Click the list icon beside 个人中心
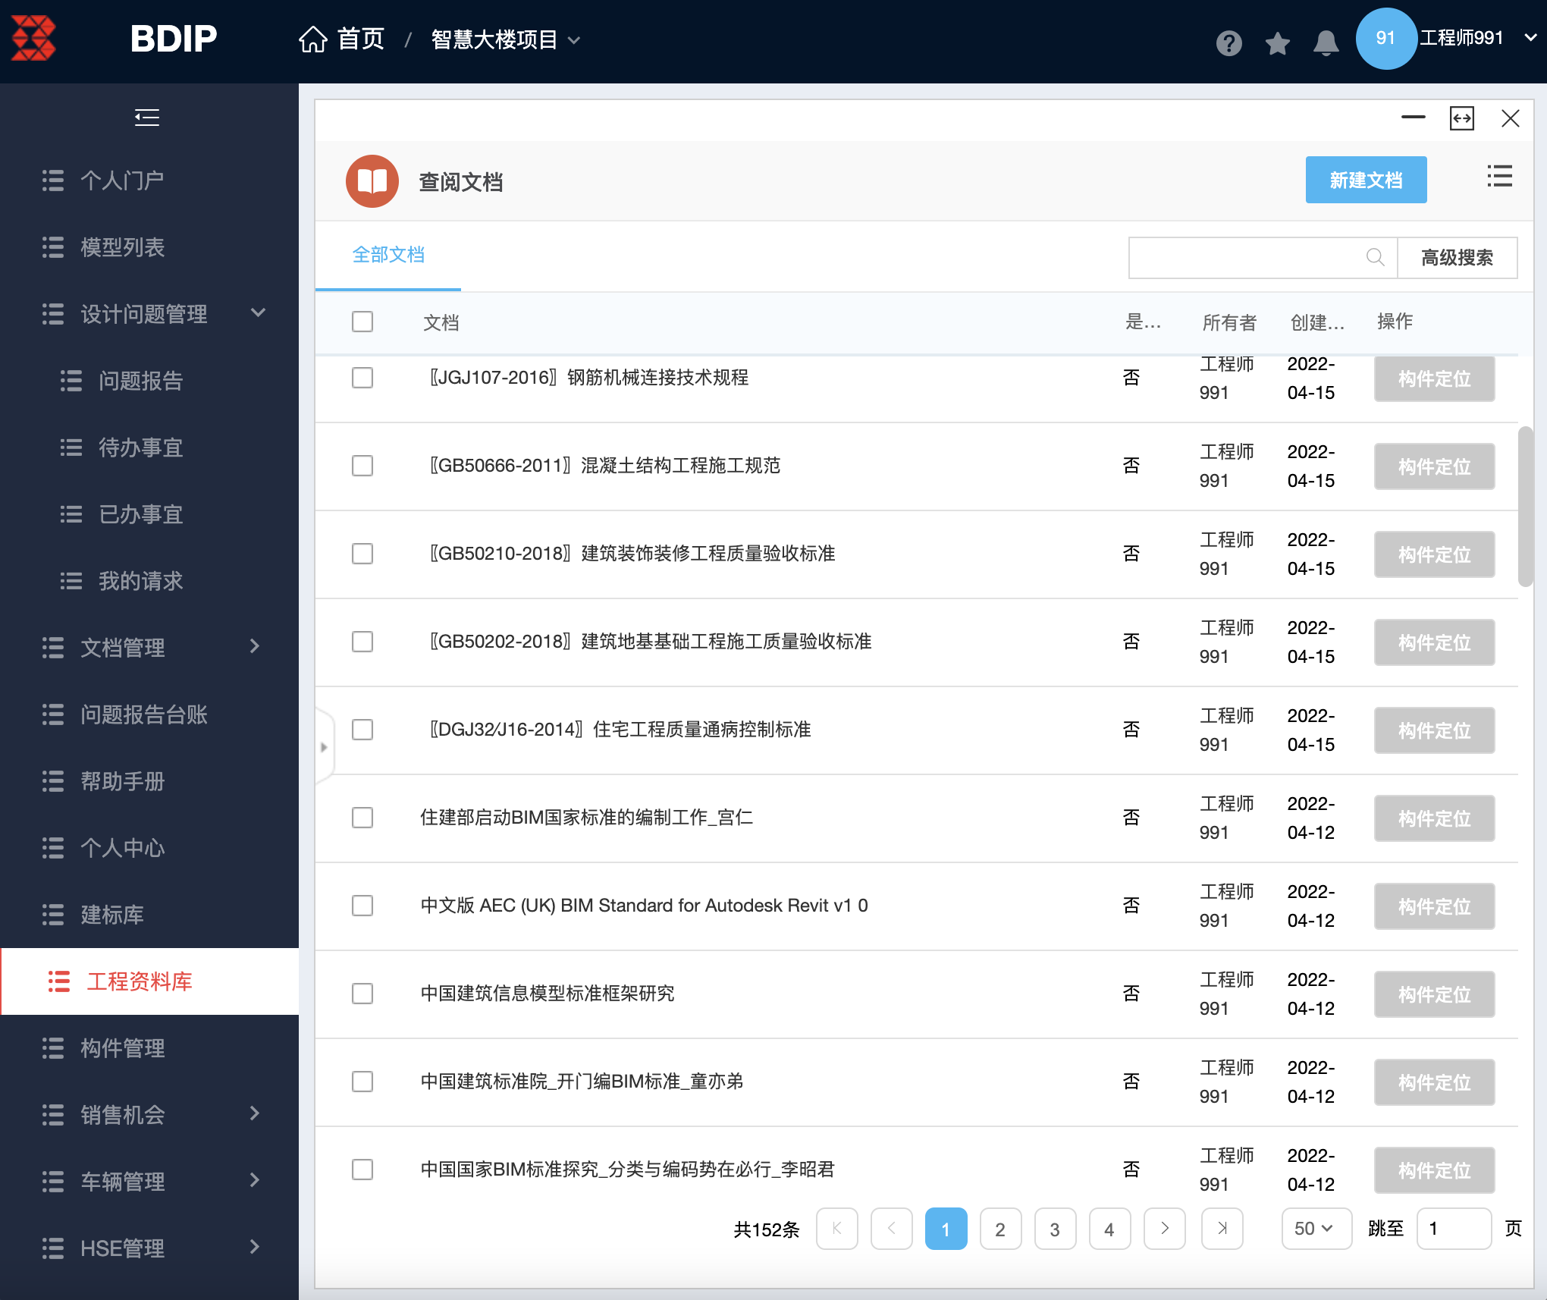Image resolution: width=1547 pixels, height=1300 pixels. coord(53,848)
